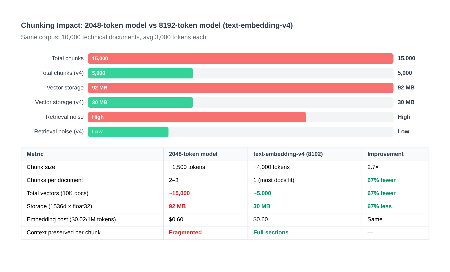450x272 pixels.
Task: Click the green 'Total chunks (v4)' bar showing 5,000
Action: [x=140, y=73]
